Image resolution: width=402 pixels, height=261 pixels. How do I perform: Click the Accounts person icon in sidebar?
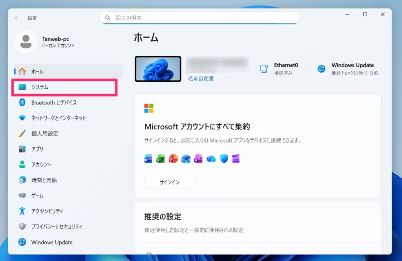22,164
